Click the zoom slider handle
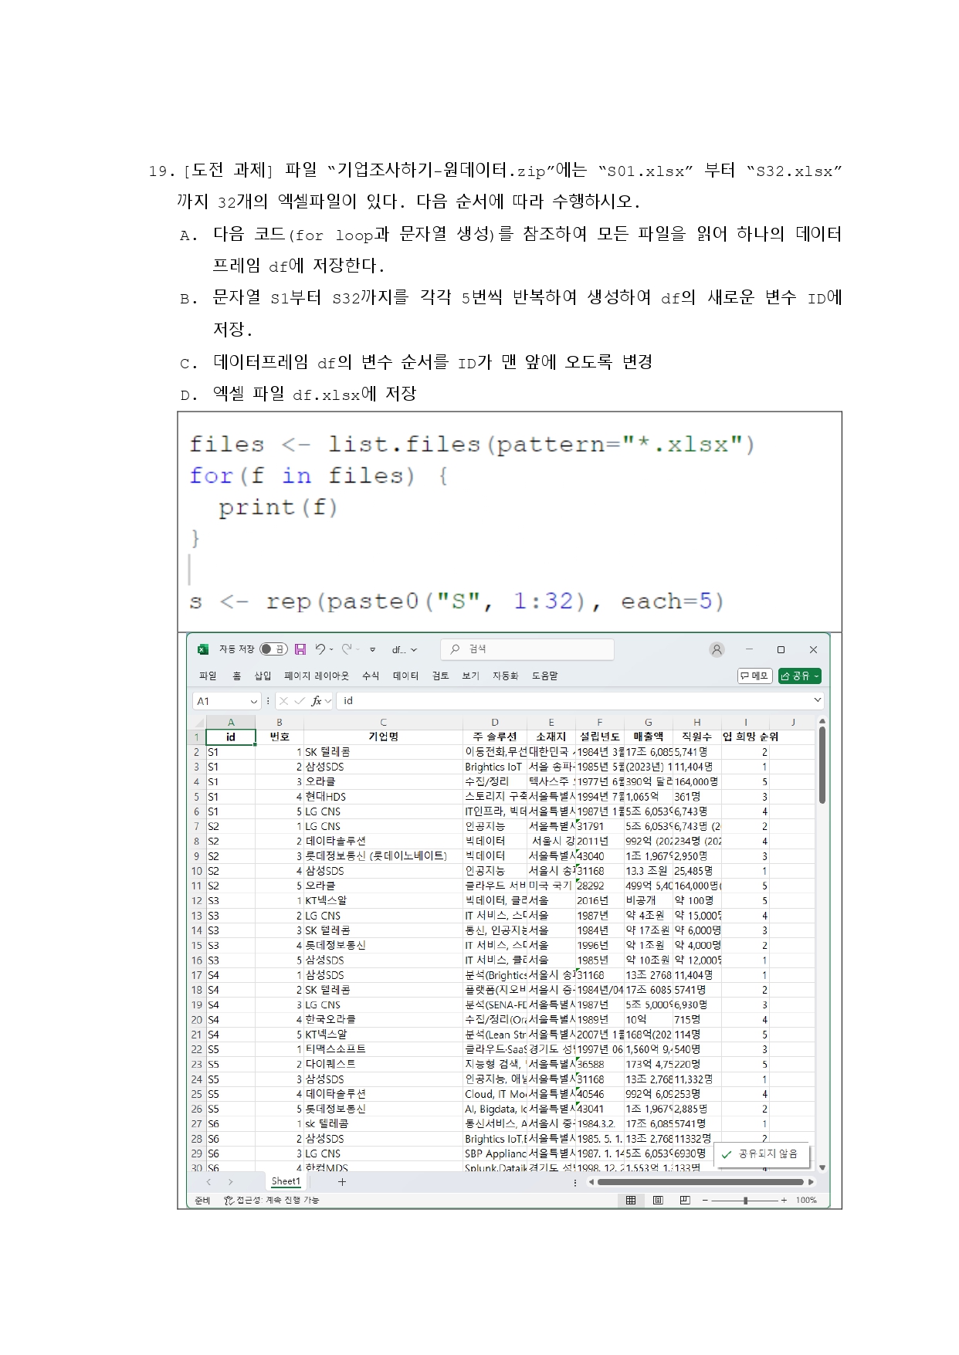959x1355 pixels. click(x=745, y=1200)
